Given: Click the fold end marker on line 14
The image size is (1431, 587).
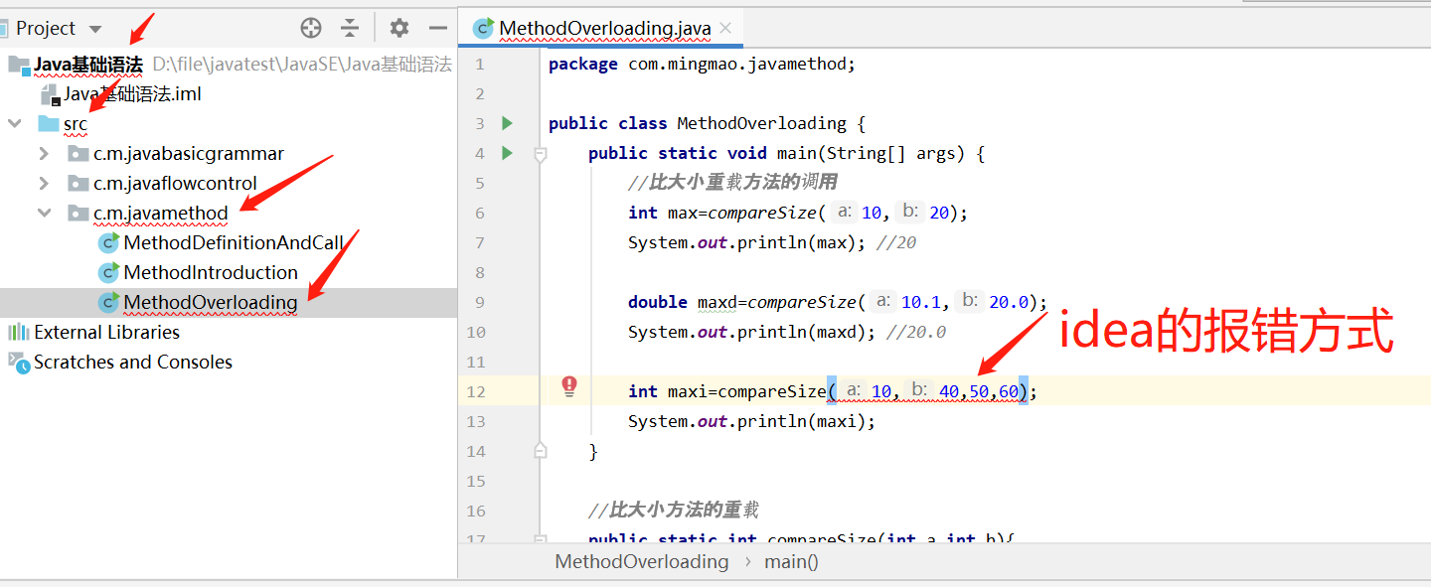Looking at the screenshot, I should 541,451.
